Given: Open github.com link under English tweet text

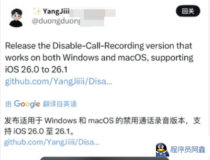Looking at the screenshot, I should [x=58, y=82].
